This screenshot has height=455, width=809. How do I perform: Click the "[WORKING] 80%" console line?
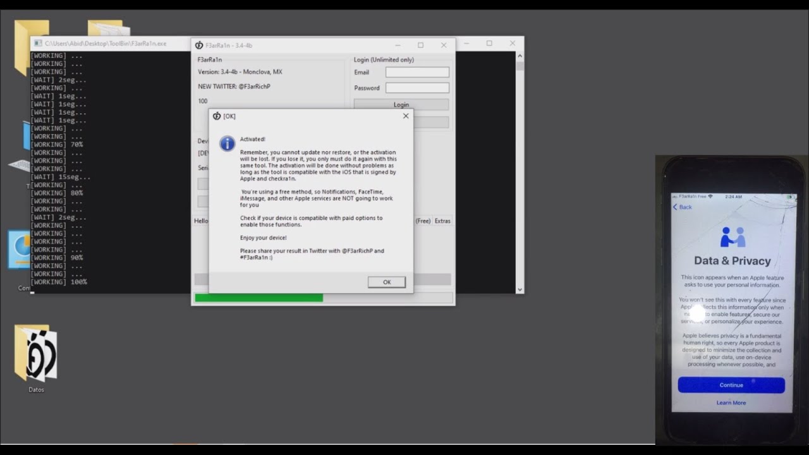(x=57, y=193)
